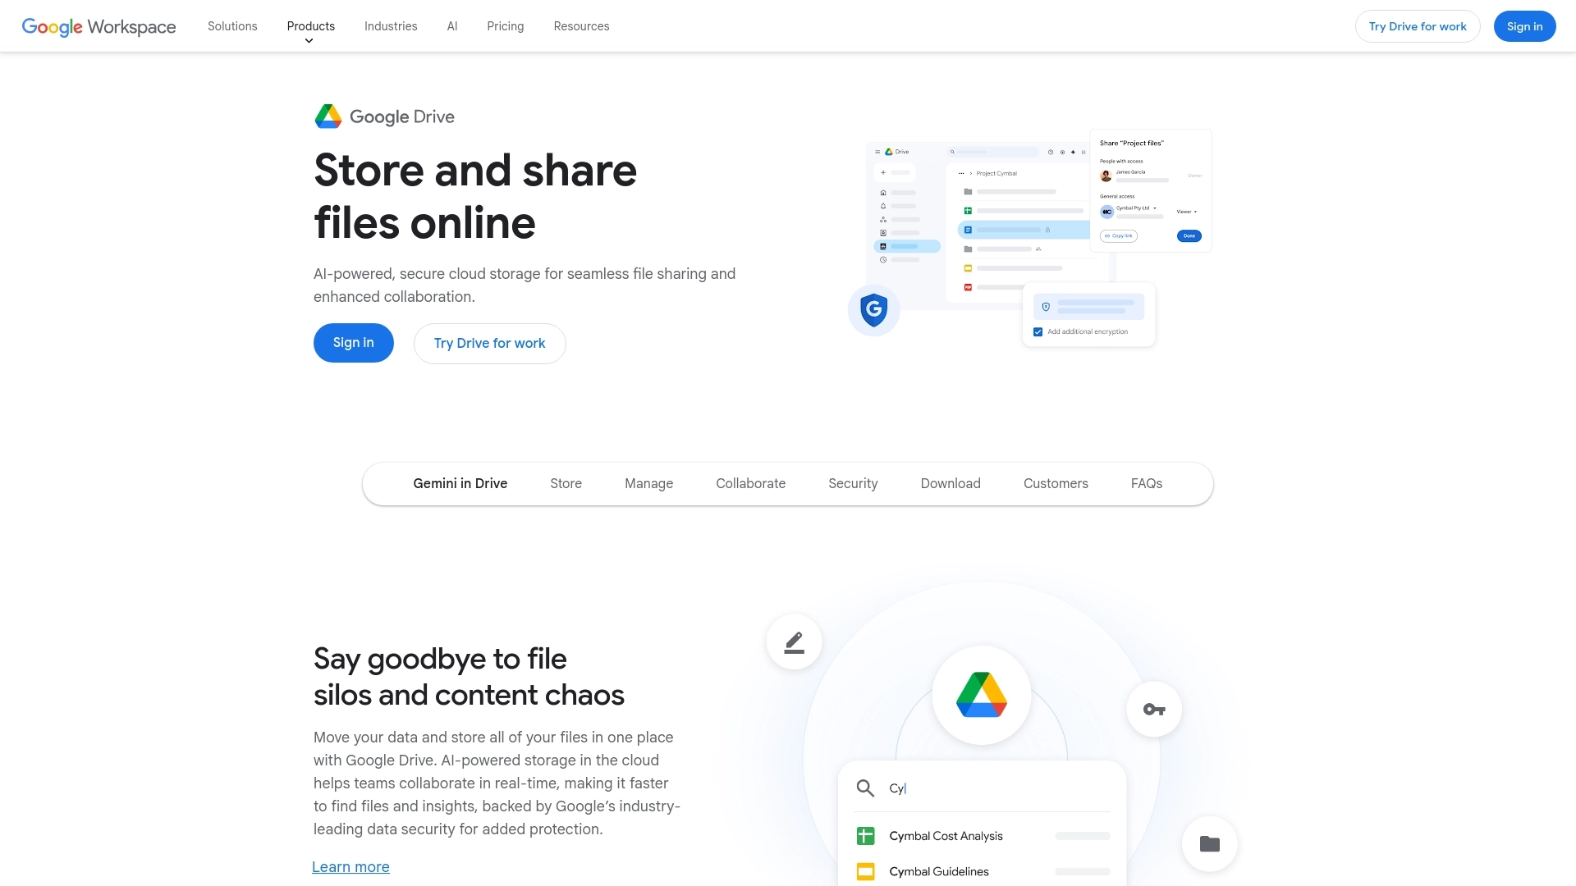Image resolution: width=1576 pixels, height=886 pixels.
Task: Open the FAQs tab
Action: [1147, 484]
